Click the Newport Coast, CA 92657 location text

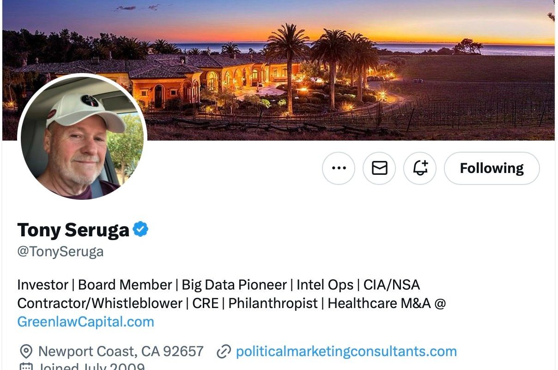[x=121, y=351]
